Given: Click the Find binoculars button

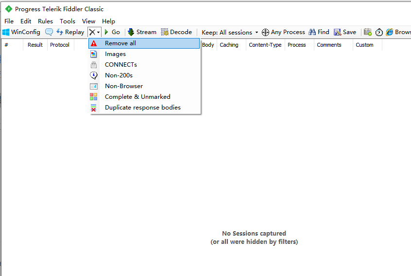Looking at the screenshot, I should (319, 32).
